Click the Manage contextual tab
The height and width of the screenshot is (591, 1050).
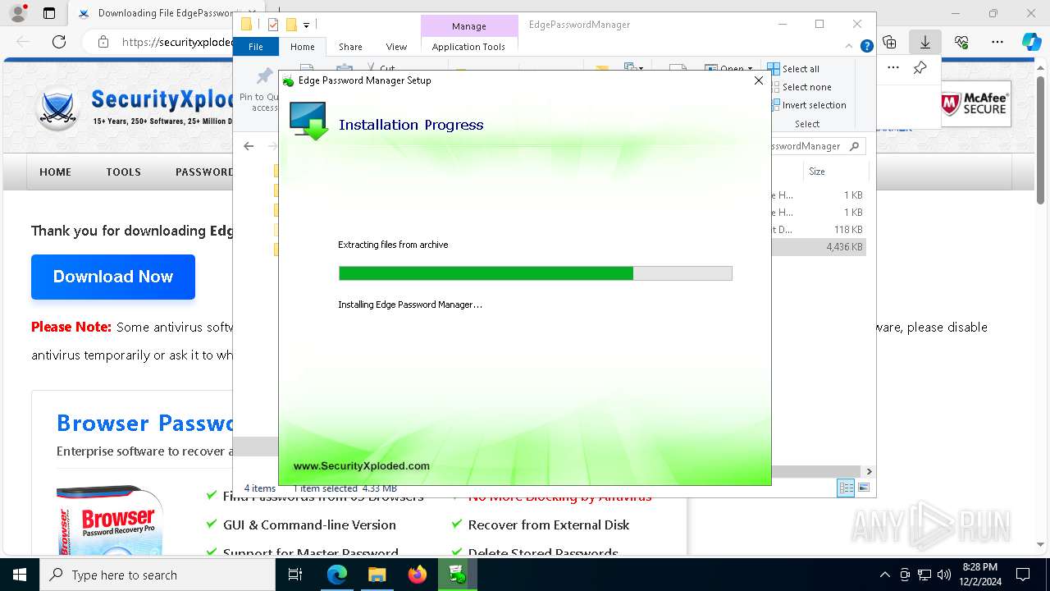point(469,26)
